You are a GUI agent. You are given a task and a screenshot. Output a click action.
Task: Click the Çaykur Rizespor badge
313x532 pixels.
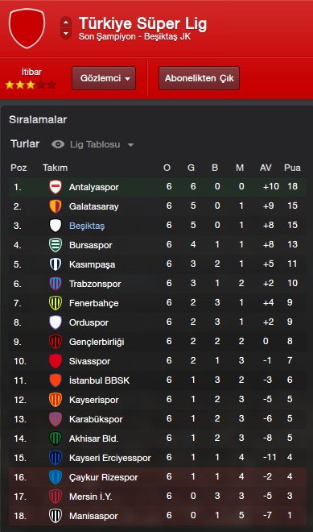tap(56, 477)
